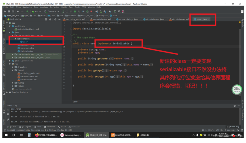Collapse the manifests folder node
The width and height of the screenshot is (246, 143).
tap(10, 26)
